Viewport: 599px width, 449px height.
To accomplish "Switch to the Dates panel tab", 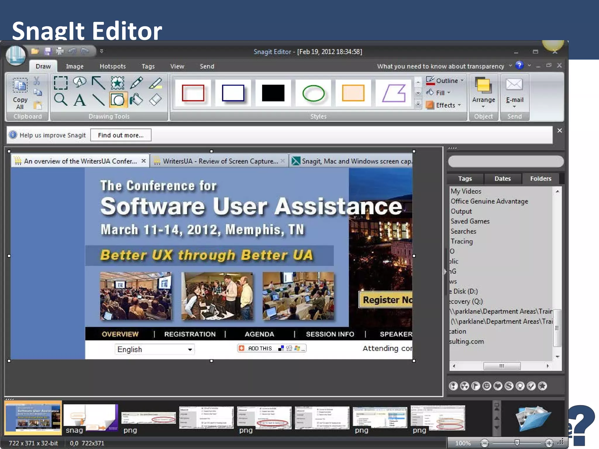I will point(502,179).
